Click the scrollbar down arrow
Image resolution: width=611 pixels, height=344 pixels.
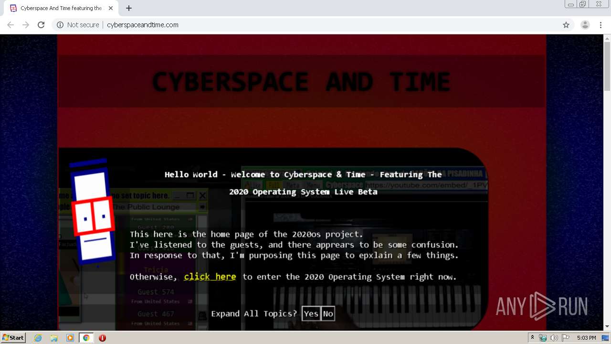[607, 327]
